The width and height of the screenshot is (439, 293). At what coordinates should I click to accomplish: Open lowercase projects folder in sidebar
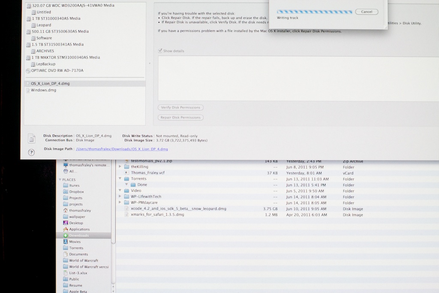(x=75, y=204)
